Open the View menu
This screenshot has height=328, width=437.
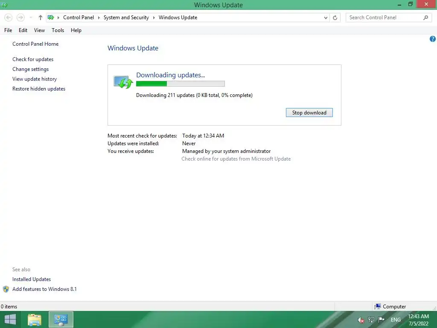click(x=39, y=30)
